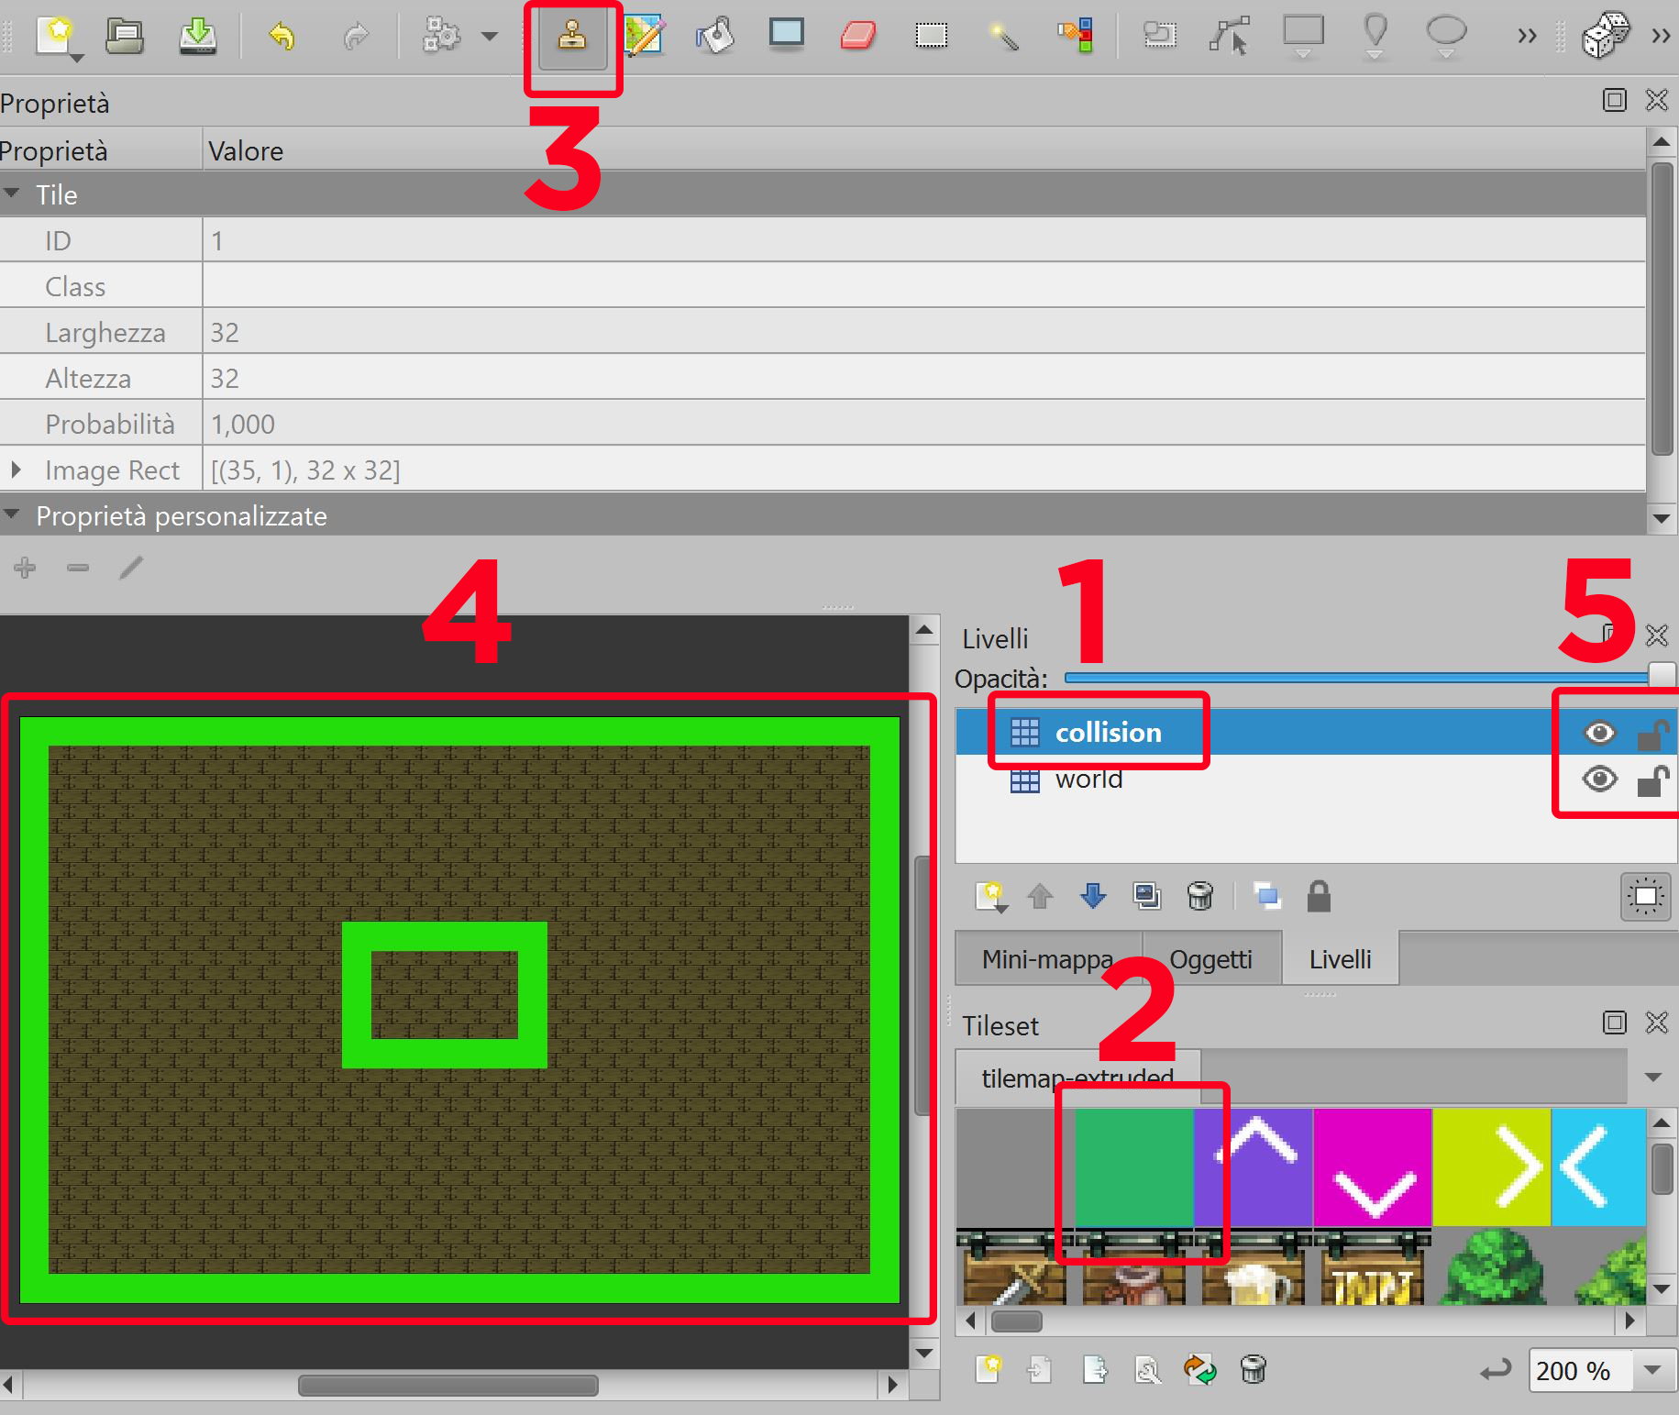Click the Open file icon

(x=125, y=37)
